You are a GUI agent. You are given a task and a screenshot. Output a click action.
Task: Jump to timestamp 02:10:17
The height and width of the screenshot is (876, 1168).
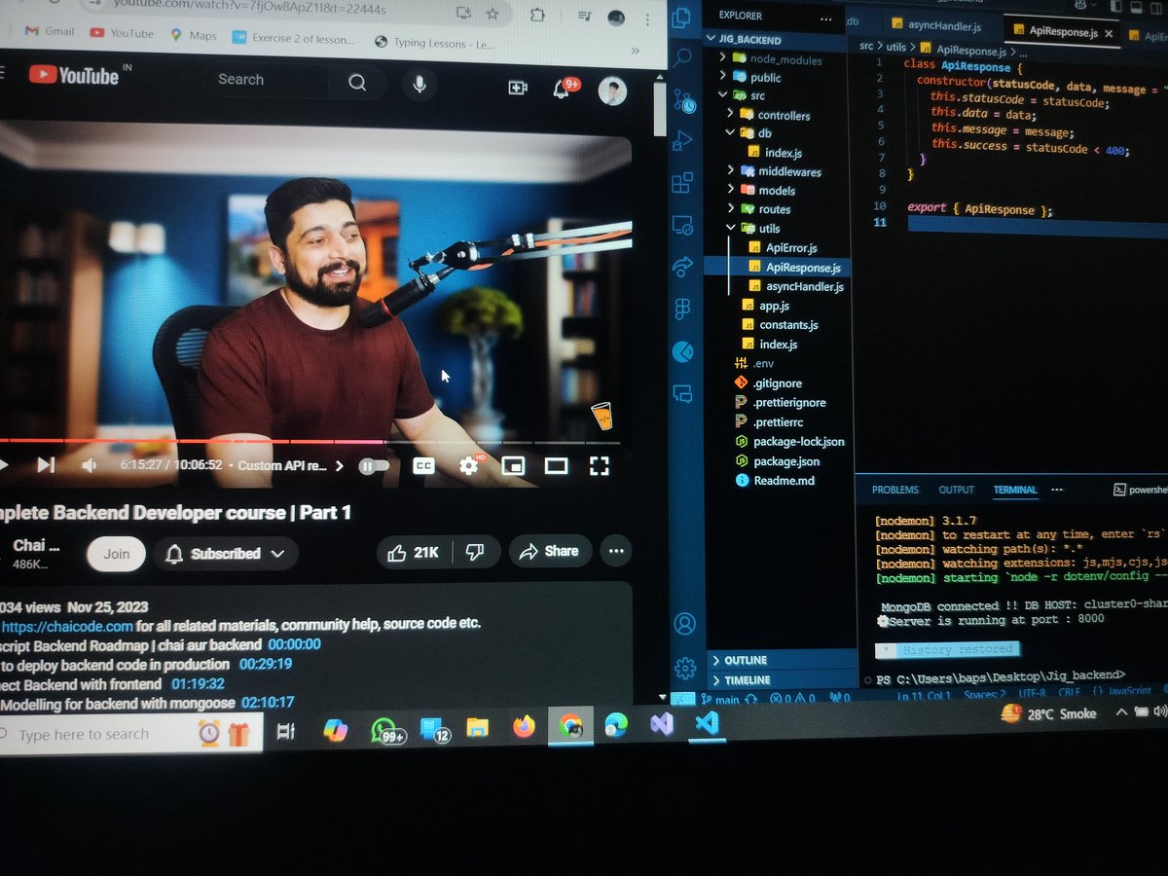268,702
